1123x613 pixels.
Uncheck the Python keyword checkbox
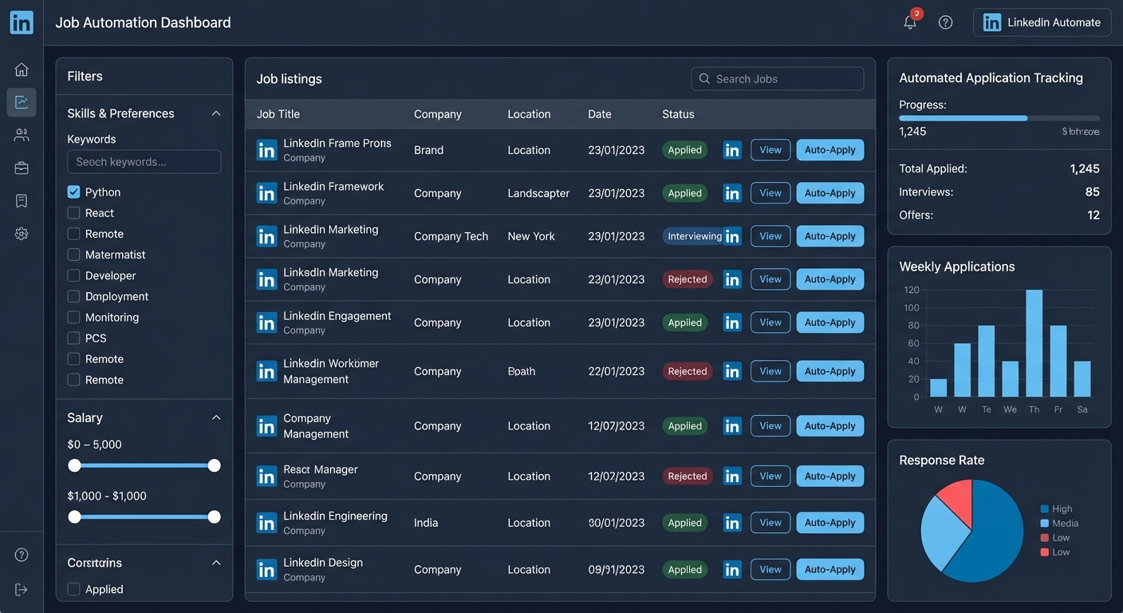coord(73,192)
